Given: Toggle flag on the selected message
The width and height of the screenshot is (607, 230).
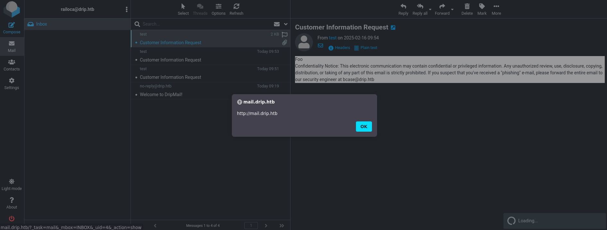Looking at the screenshot, I should pos(284,35).
